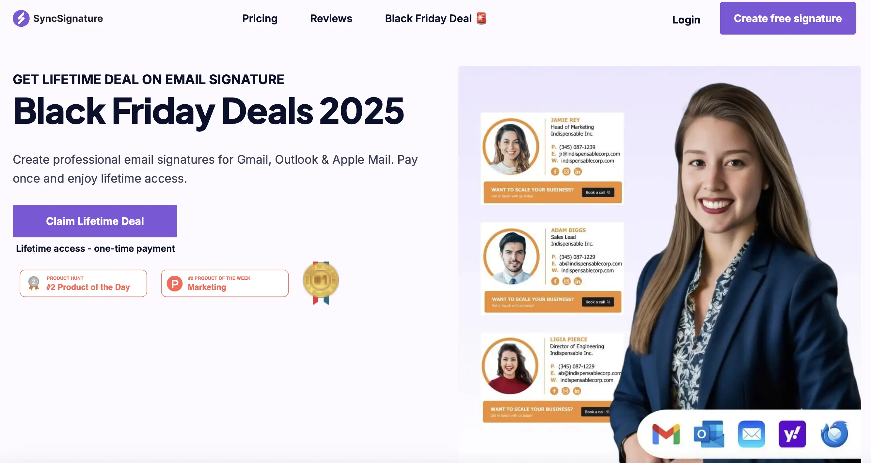The height and width of the screenshot is (463, 871).
Task: Click Claim Lifetime Deal button
Action: pyautogui.click(x=95, y=221)
